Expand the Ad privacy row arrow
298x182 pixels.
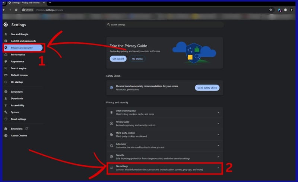218,145
